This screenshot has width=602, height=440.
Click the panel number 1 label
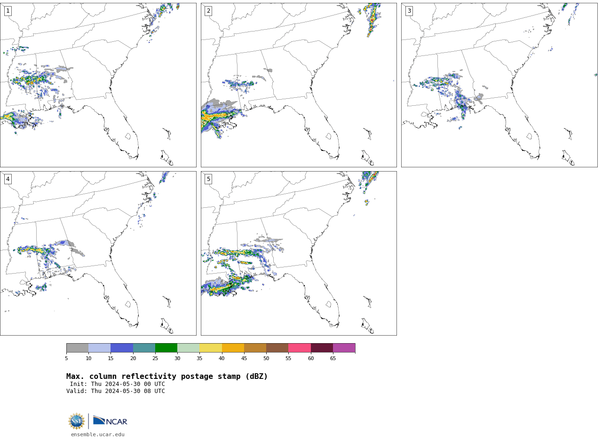tap(8, 11)
